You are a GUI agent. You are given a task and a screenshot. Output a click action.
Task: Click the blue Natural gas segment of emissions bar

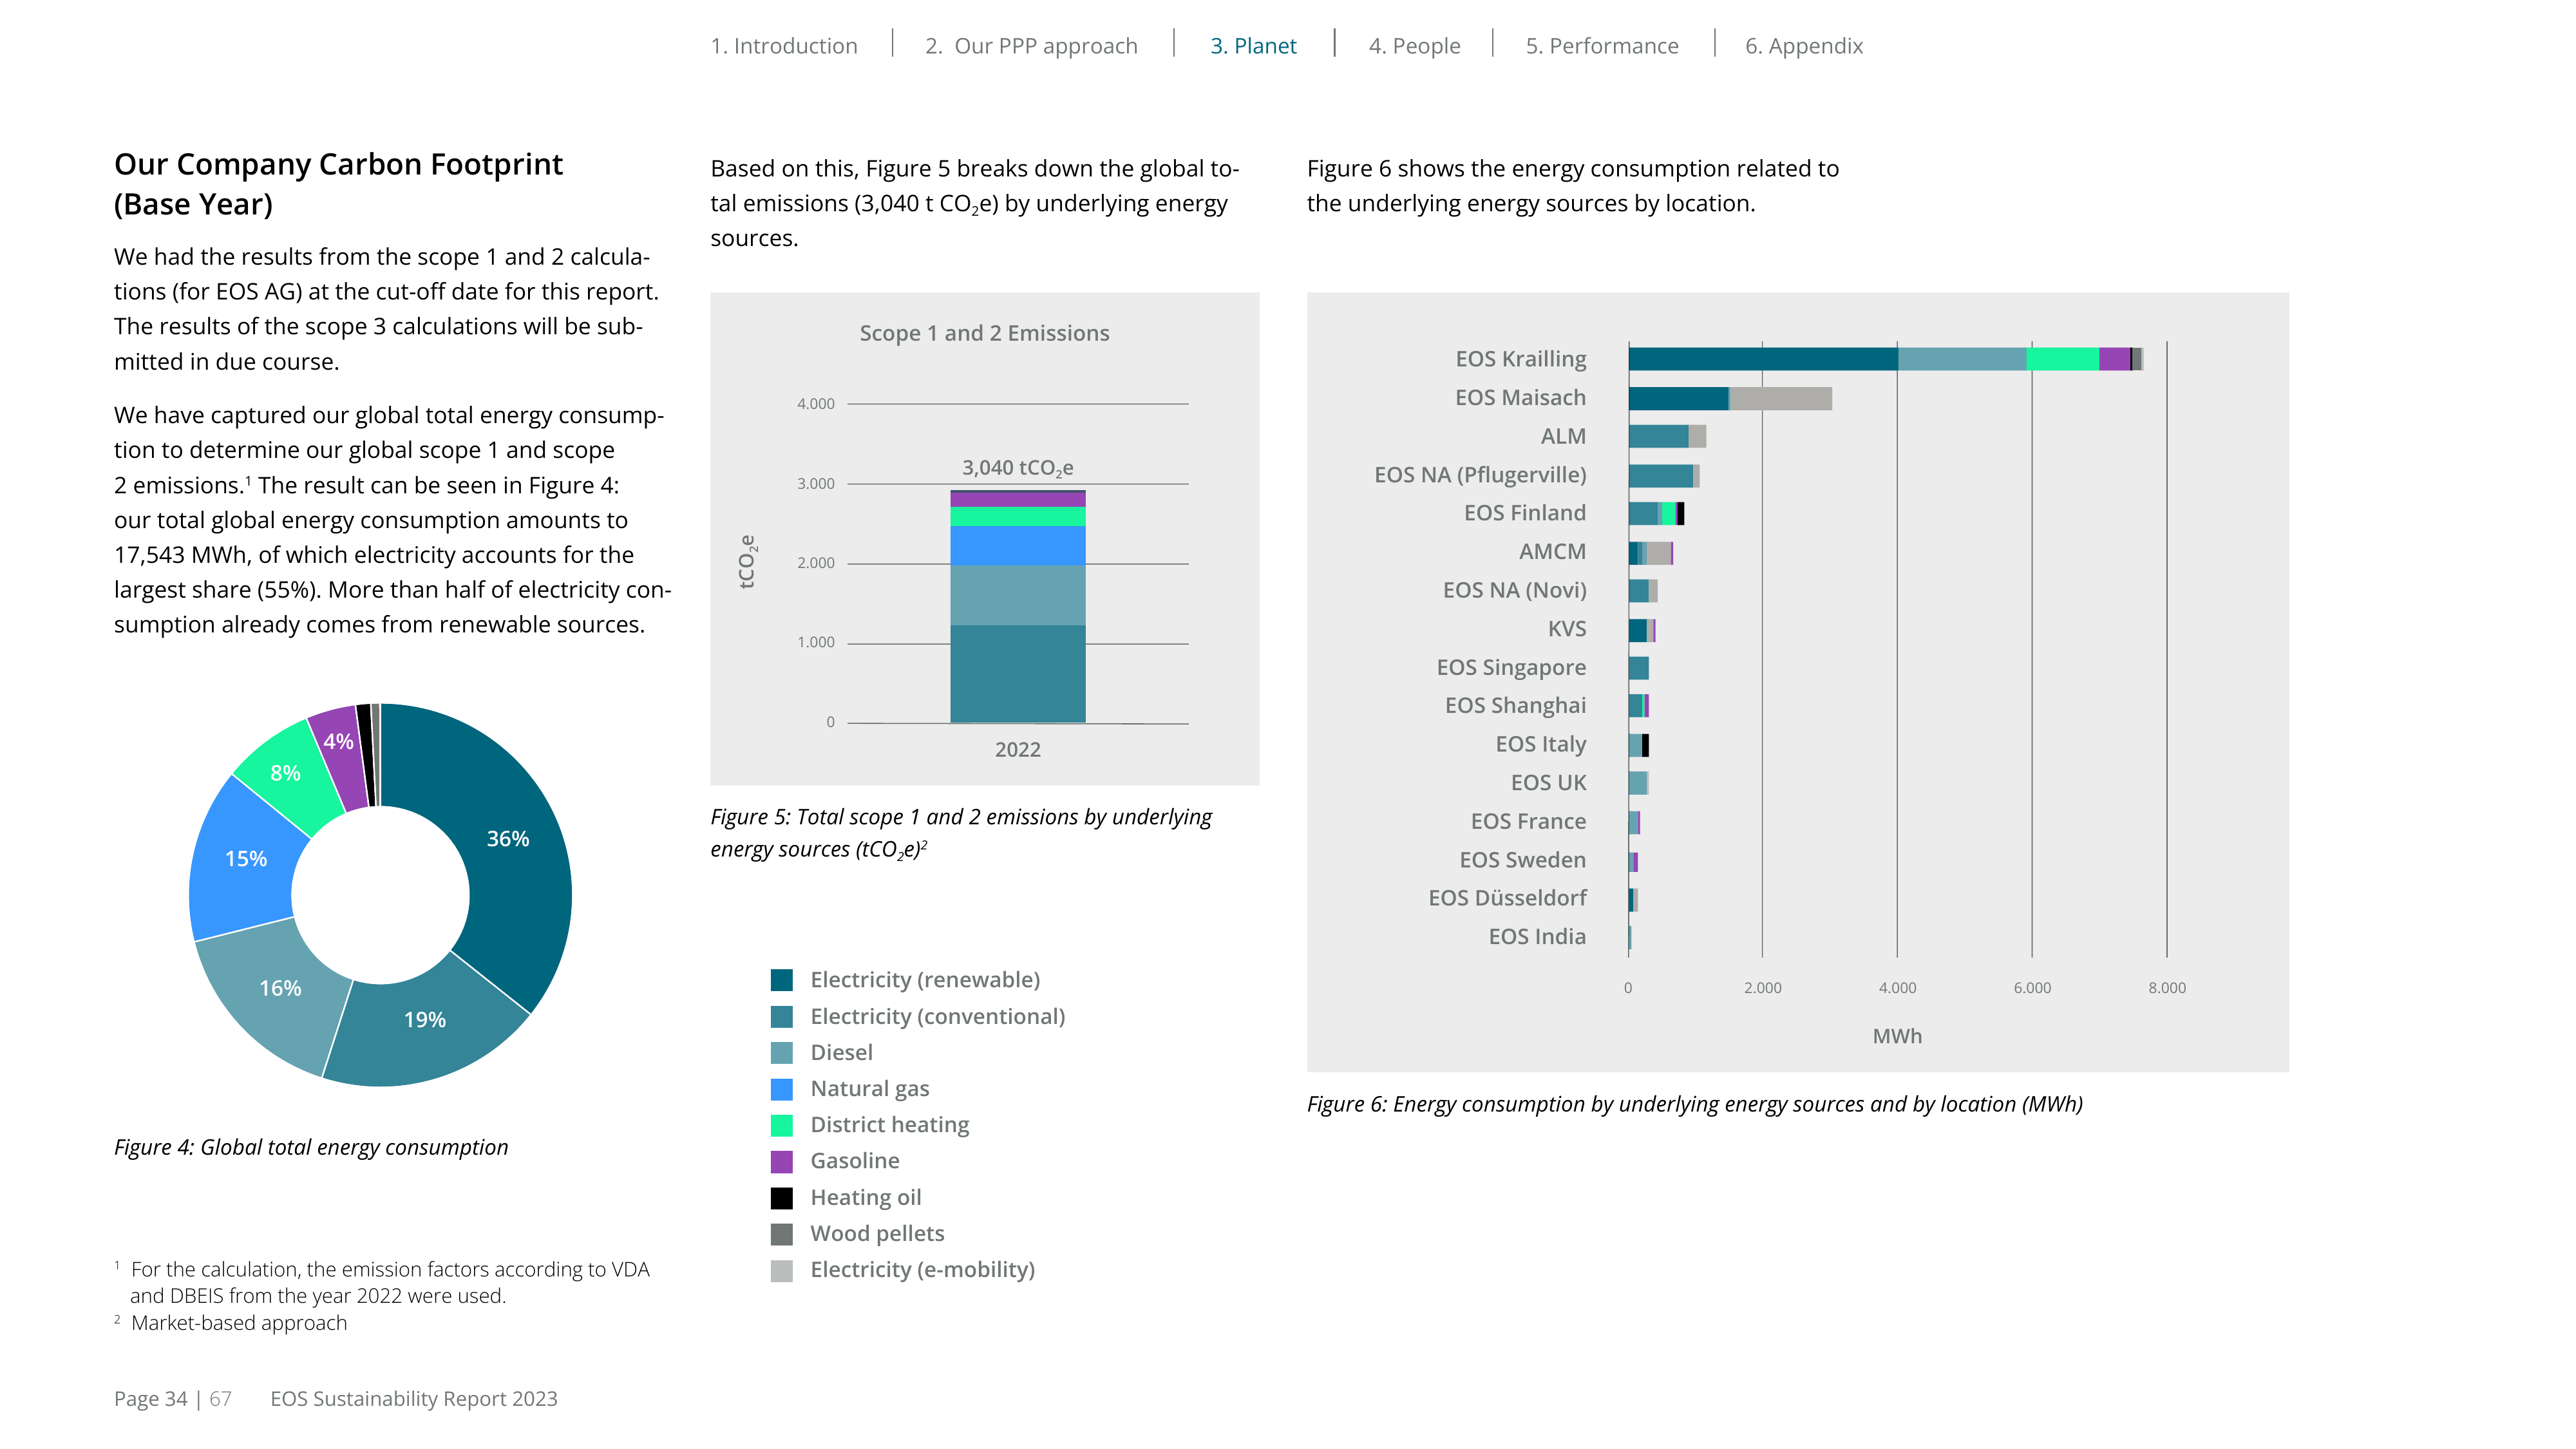tap(1018, 546)
